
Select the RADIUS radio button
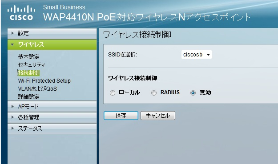tap(154, 93)
